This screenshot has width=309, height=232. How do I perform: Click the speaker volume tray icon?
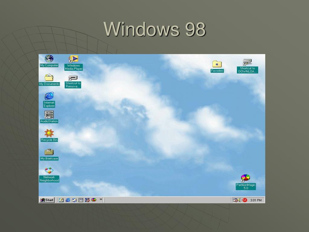click(239, 200)
